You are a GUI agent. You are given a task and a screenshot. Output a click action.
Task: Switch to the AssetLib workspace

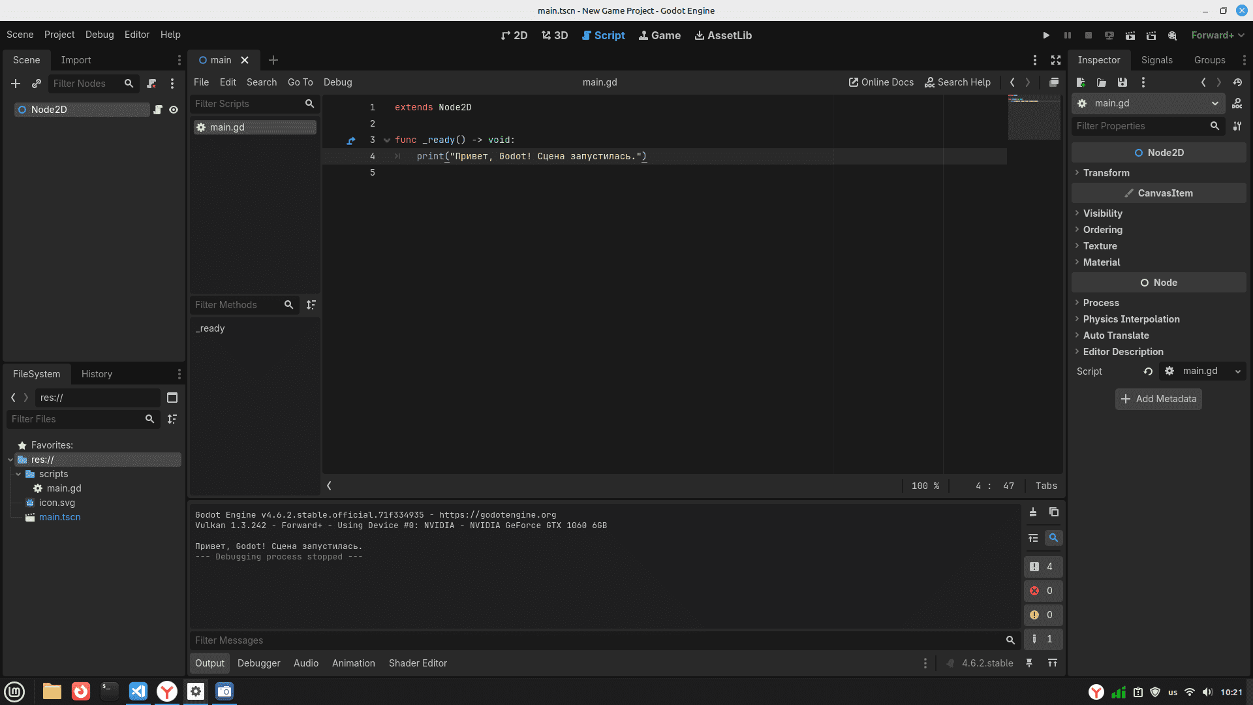click(x=723, y=35)
